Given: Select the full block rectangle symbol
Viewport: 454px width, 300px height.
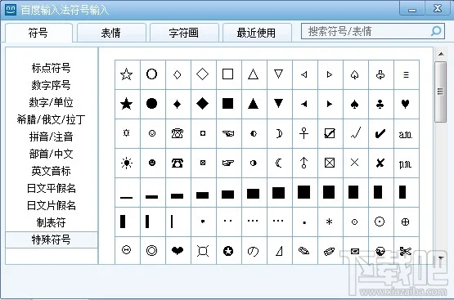Looking at the screenshot, I should (x=304, y=192).
